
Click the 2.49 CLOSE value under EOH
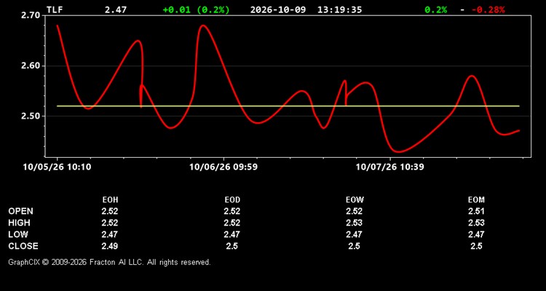point(110,246)
